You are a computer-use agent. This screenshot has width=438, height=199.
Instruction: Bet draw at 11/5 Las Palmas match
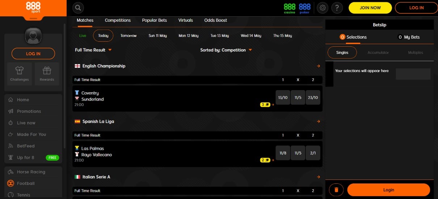[298, 153]
